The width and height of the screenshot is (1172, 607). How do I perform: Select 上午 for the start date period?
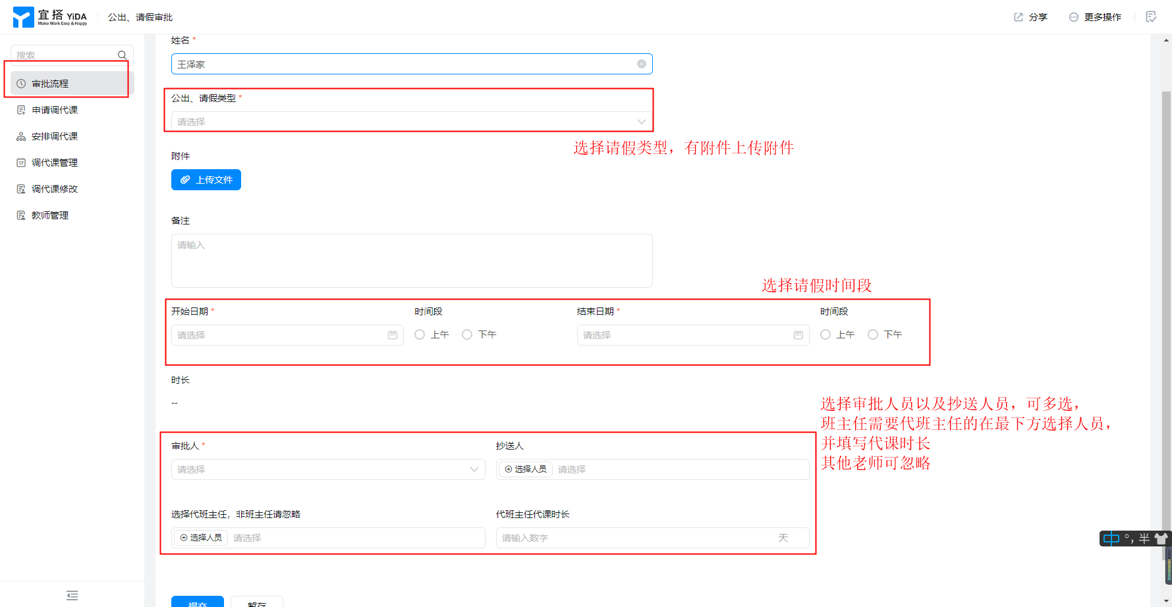click(420, 335)
